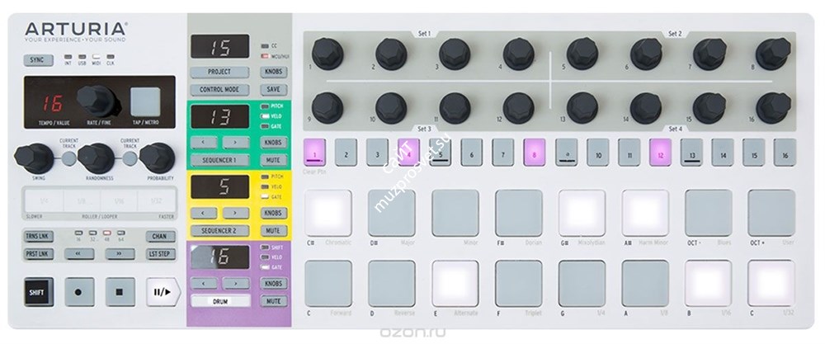The width and height of the screenshot is (825, 344).
Task: Switch to CONTROL MODE
Action: [220, 90]
